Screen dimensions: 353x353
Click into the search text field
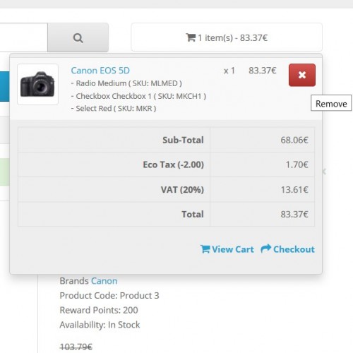point(23,37)
